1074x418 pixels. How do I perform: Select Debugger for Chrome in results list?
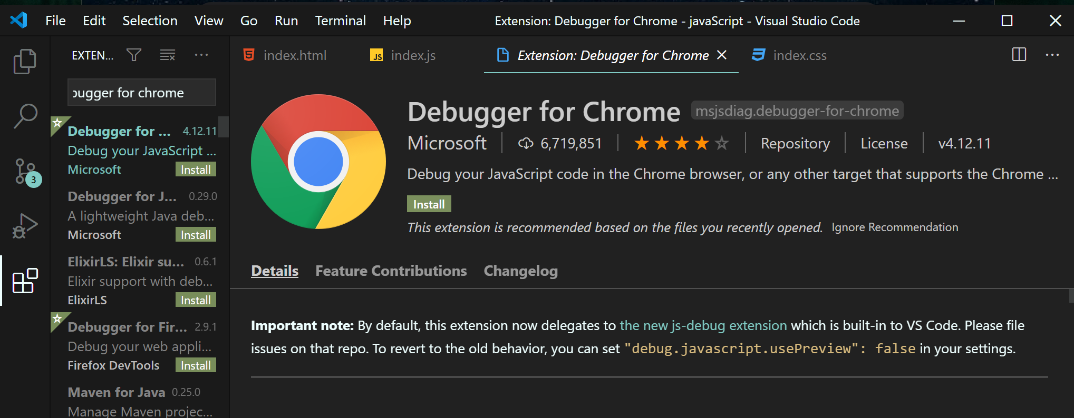[x=139, y=149]
